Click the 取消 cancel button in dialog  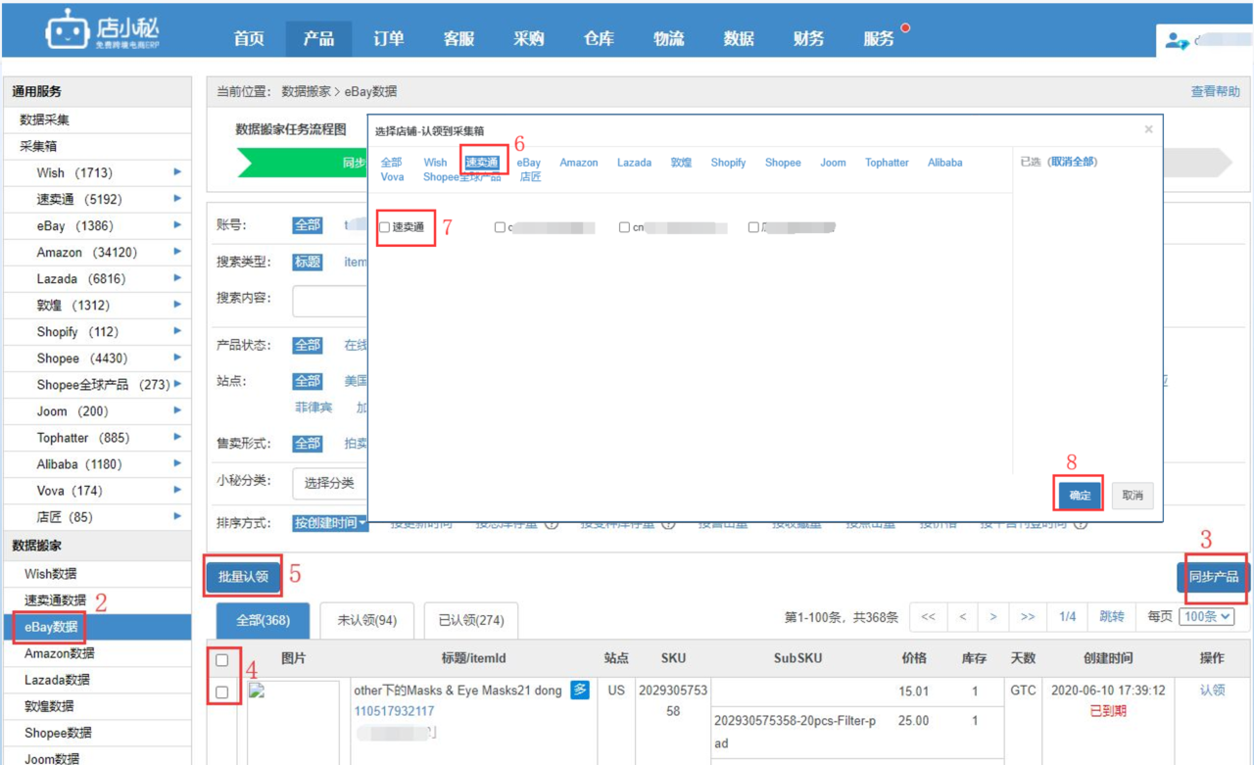coord(1133,495)
